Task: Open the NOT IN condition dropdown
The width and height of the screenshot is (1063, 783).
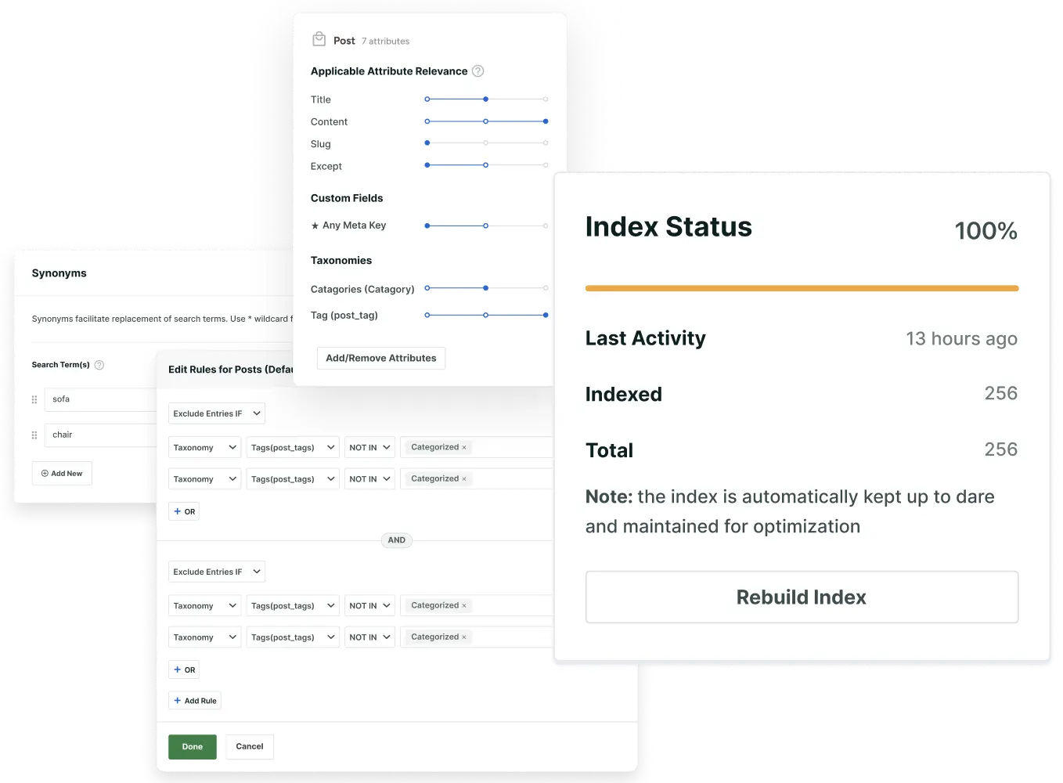Action: pyautogui.click(x=369, y=447)
